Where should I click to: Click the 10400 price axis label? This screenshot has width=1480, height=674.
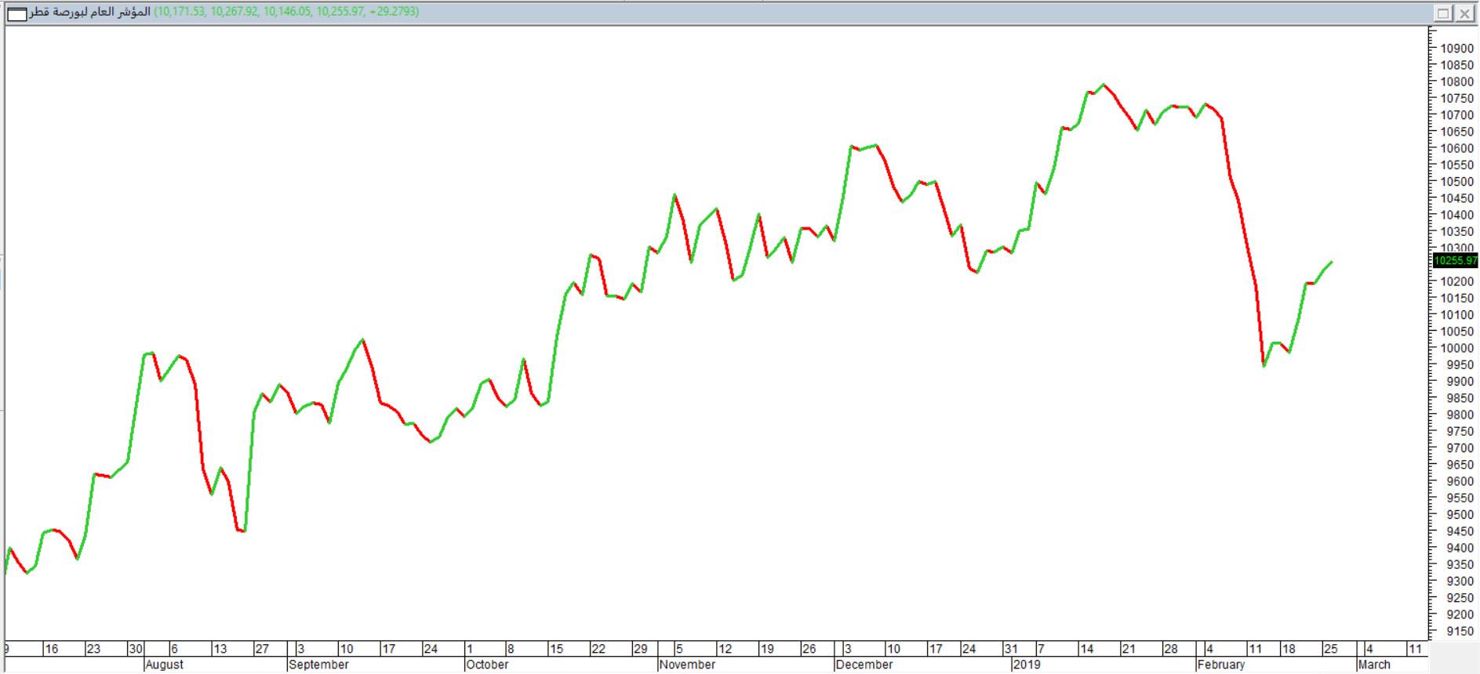pos(1456,216)
